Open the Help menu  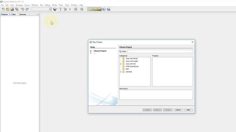click(x=81, y=5)
